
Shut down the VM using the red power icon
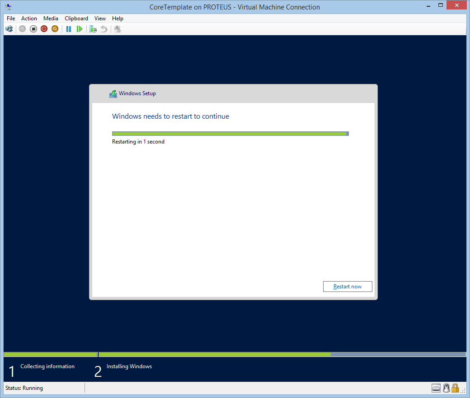(44, 29)
